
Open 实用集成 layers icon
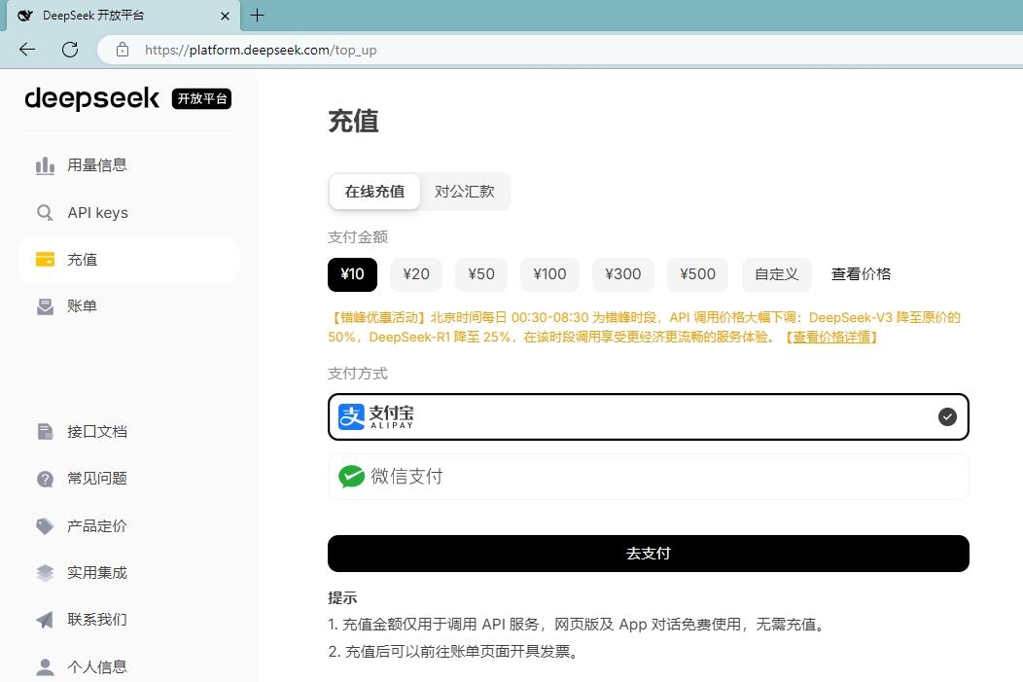click(45, 573)
